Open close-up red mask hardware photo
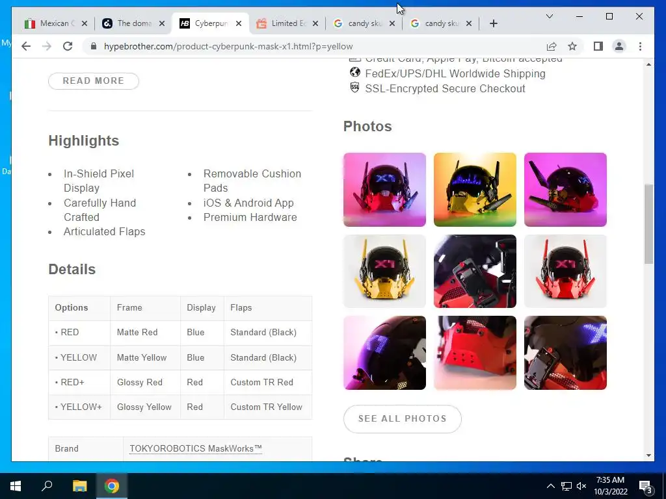This screenshot has width=666, height=499. point(475,271)
